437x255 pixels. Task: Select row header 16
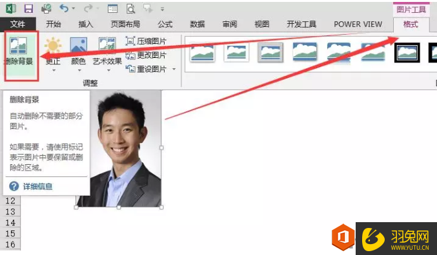[x=10, y=244]
